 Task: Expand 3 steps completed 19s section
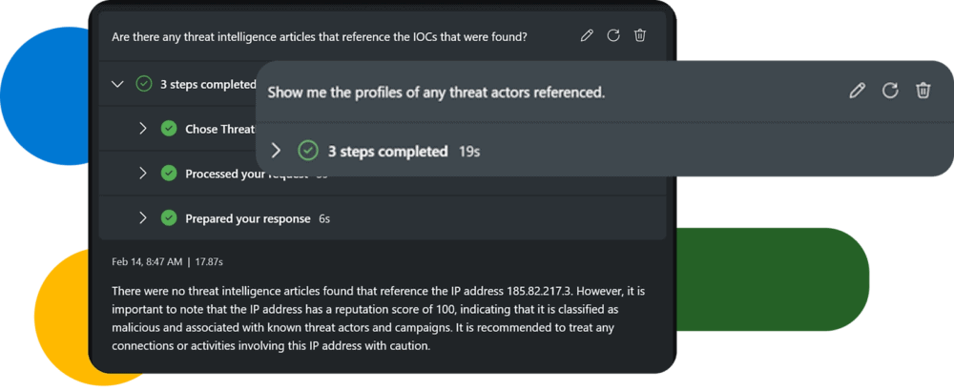(x=276, y=151)
